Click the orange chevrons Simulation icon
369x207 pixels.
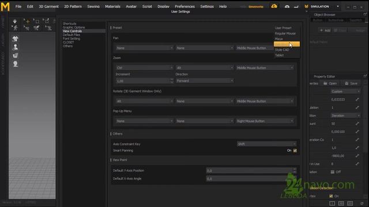(306, 6)
